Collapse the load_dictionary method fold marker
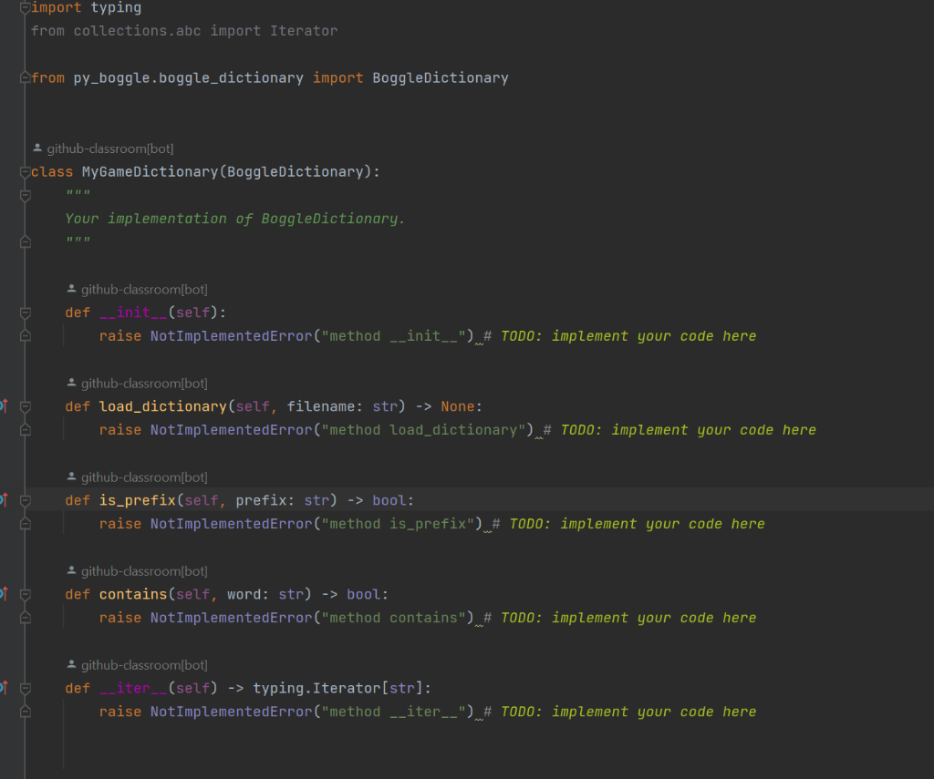 coord(25,407)
